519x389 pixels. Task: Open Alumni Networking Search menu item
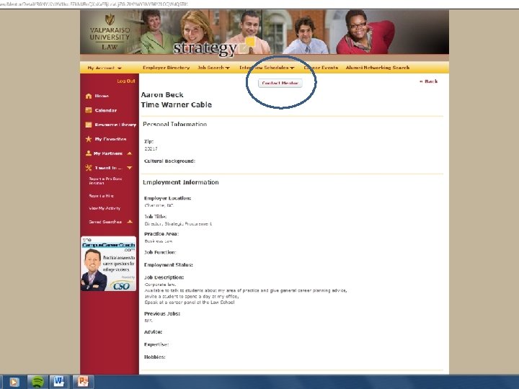(377, 68)
